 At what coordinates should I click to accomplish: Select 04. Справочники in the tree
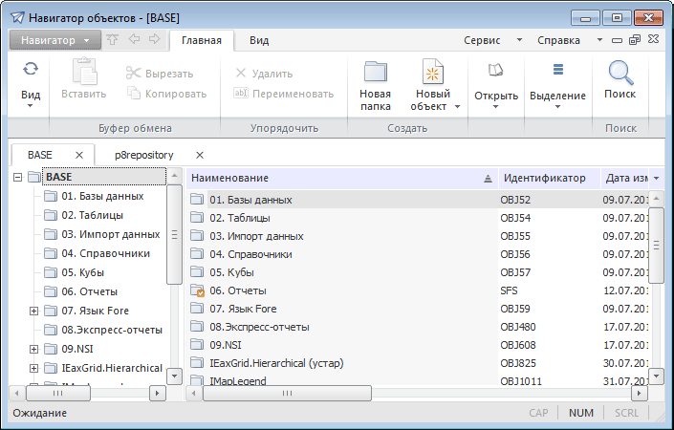point(105,253)
